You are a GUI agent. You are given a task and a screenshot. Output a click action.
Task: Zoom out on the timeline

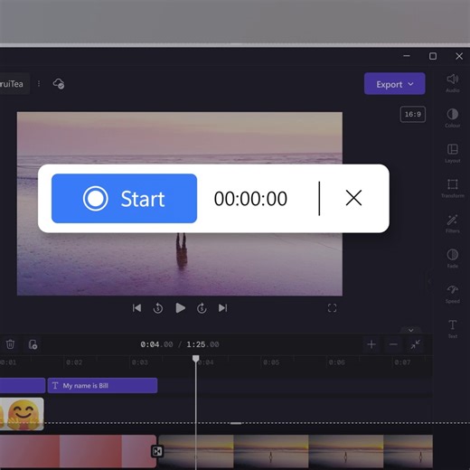click(x=393, y=344)
